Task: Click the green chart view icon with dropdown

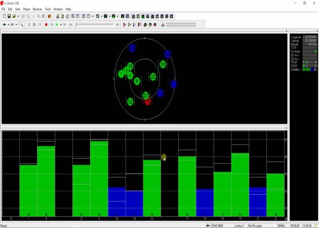Action: pos(113,16)
